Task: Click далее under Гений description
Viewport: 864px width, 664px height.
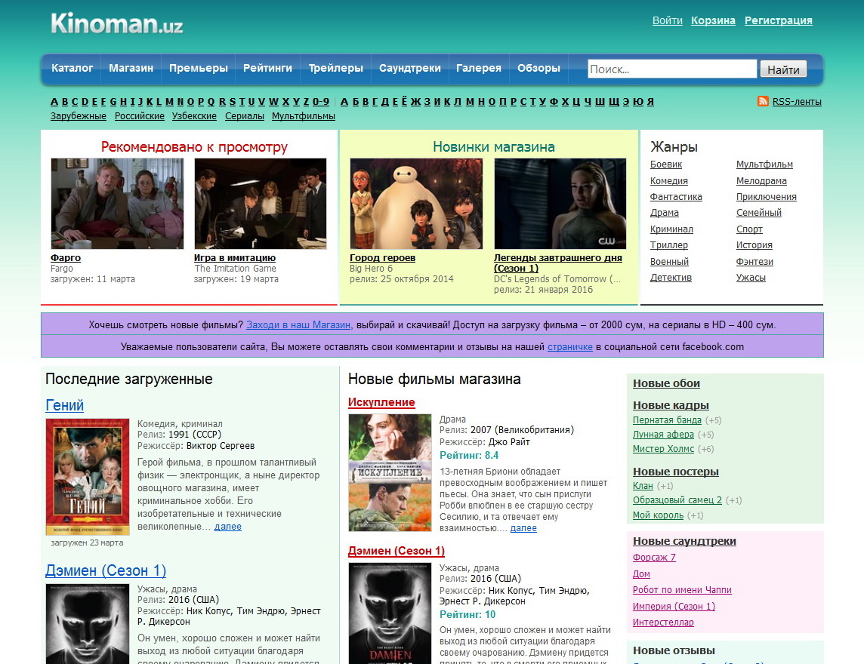Action: [228, 527]
